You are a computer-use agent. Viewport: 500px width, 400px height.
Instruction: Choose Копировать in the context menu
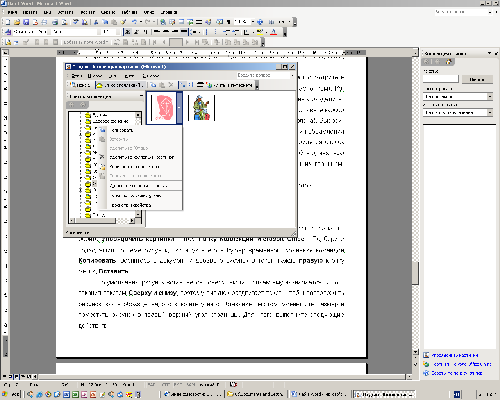coord(140,130)
